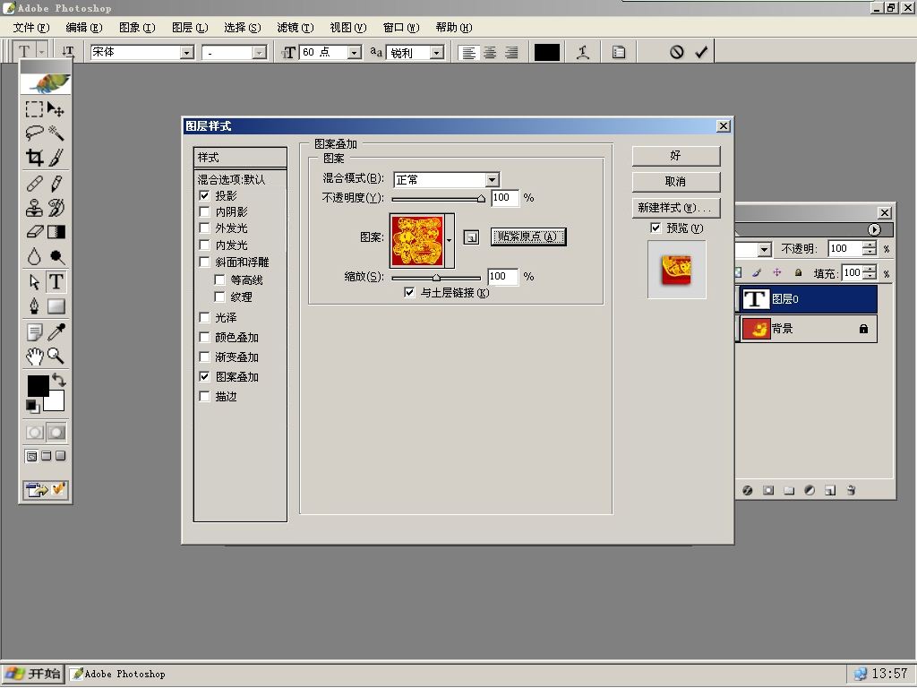Select the Pen tool

pyautogui.click(x=34, y=306)
